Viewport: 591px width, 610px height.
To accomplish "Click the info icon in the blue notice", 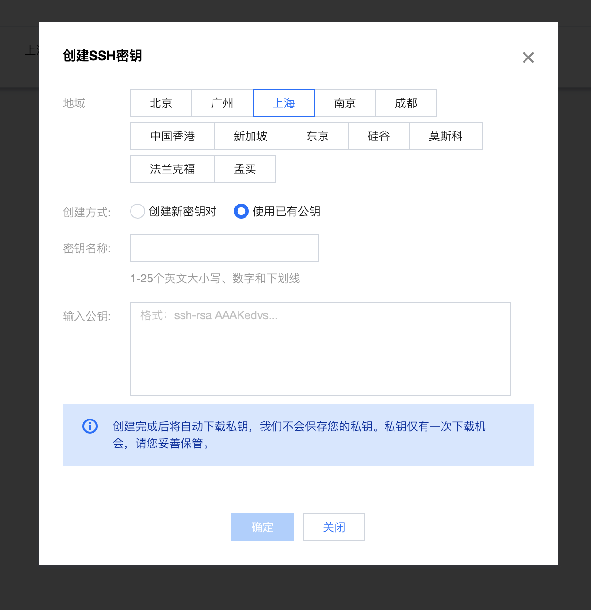I will pos(90,426).
